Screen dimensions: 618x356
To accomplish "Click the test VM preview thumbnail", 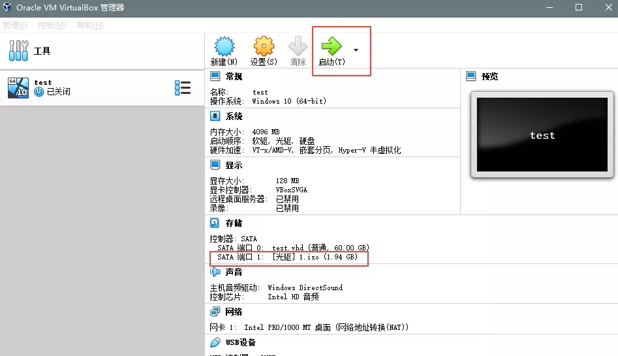I will click(x=542, y=135).
